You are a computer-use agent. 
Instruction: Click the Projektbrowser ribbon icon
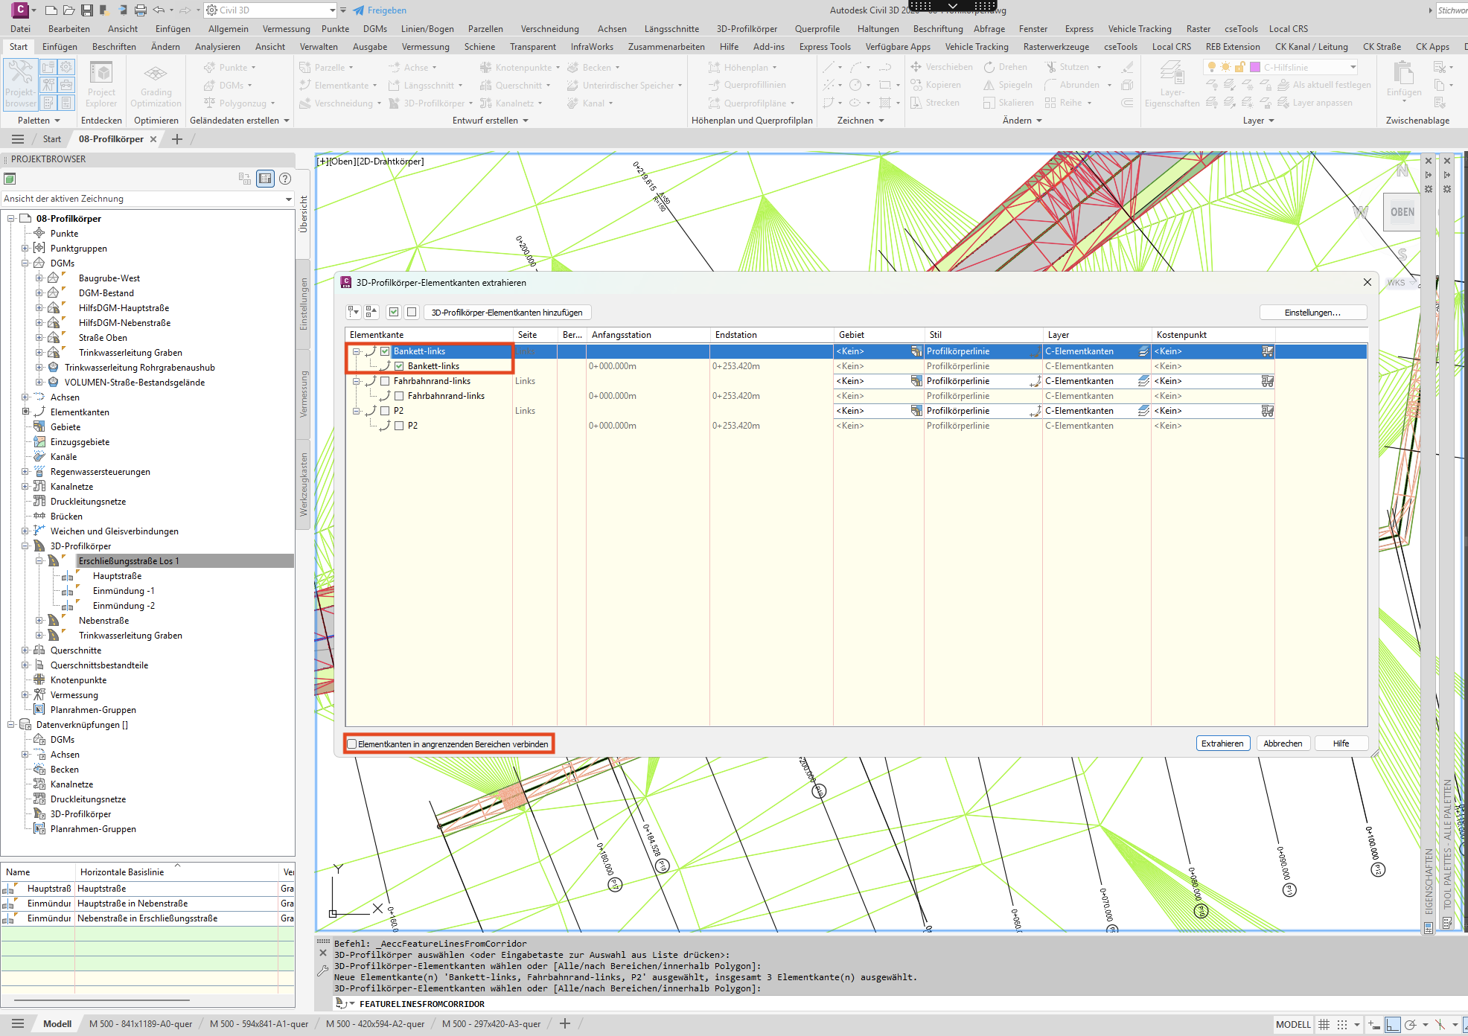point(20,84)
